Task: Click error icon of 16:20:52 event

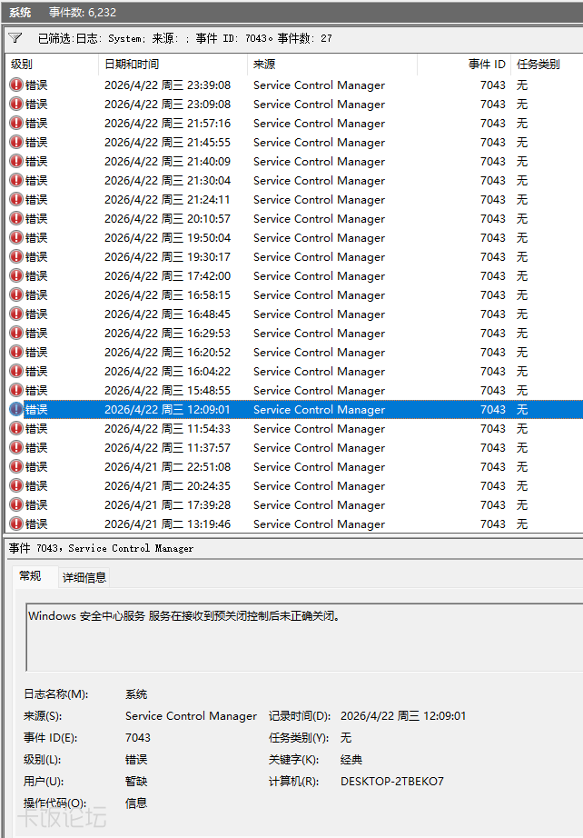Action: (16, 352)
